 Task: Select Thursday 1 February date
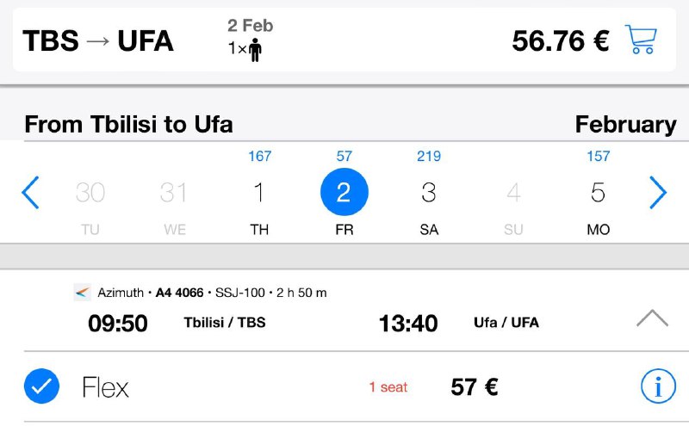259,193
